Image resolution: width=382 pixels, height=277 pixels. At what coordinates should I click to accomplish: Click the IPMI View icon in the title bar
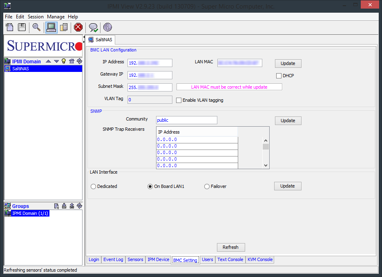[7, 6]
